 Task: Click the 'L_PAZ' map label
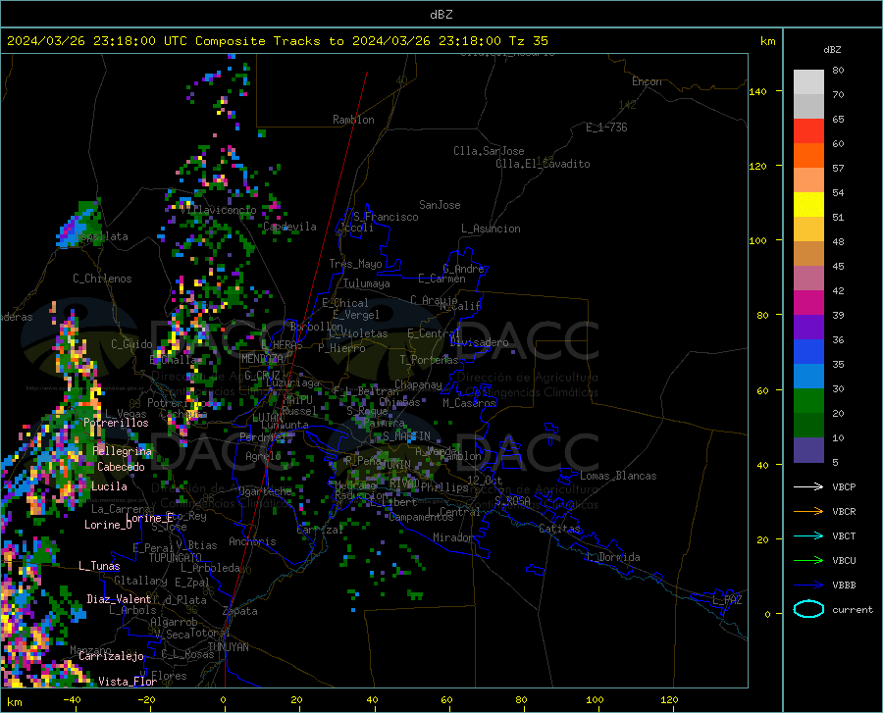coord(727,600)
